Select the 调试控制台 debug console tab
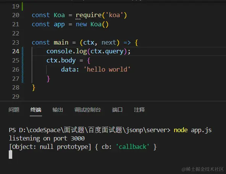The height and width of the screenshot is (174, 226). (x=87, y=110)
